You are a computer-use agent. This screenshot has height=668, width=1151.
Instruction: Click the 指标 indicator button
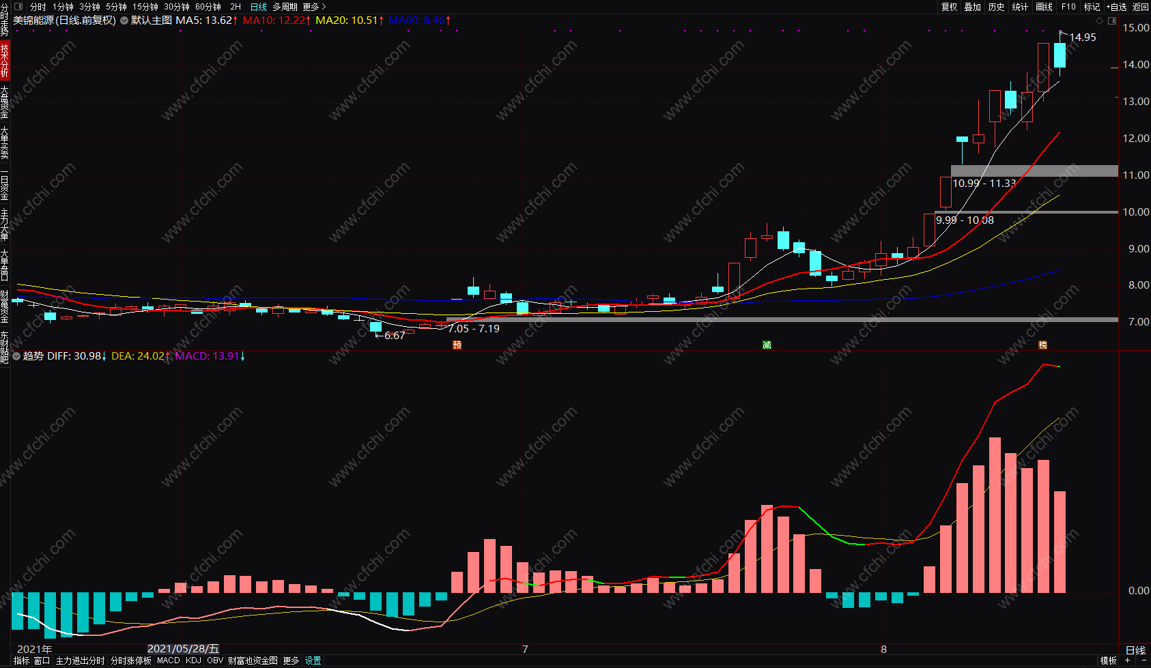click(x=22, y=660)
